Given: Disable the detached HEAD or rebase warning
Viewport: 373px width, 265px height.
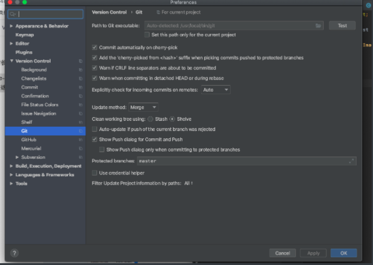Looking at the screenshot, I should point(95,78).
